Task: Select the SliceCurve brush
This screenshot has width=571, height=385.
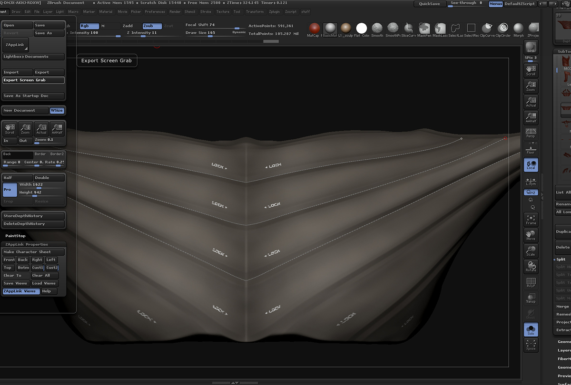Action: tap(409, 29)
